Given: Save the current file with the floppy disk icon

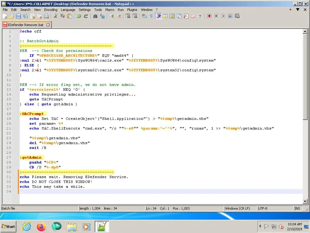Looking at the screenshot, I should (18, 16).
